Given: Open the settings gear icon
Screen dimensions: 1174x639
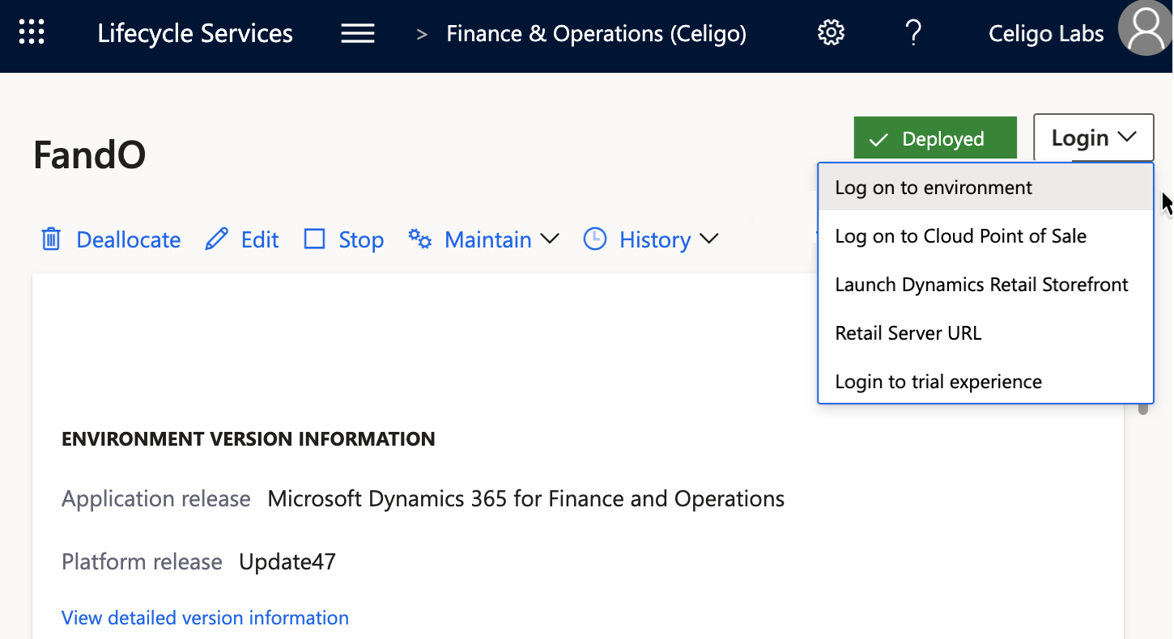Looking at the screenshot, I should pos(831,33).
